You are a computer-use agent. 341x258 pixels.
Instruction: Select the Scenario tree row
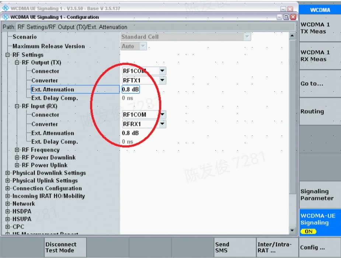pyautogui.click(x=25, y=37)
